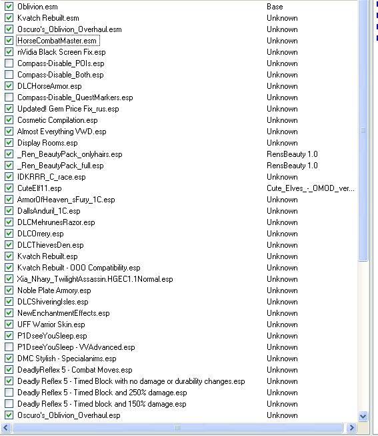Viewport: 378px width, 436px height.
Task: Toggle DLCShiveringIsles.esp checkbox
Action: pyautogui.click(x=9, y=302)
